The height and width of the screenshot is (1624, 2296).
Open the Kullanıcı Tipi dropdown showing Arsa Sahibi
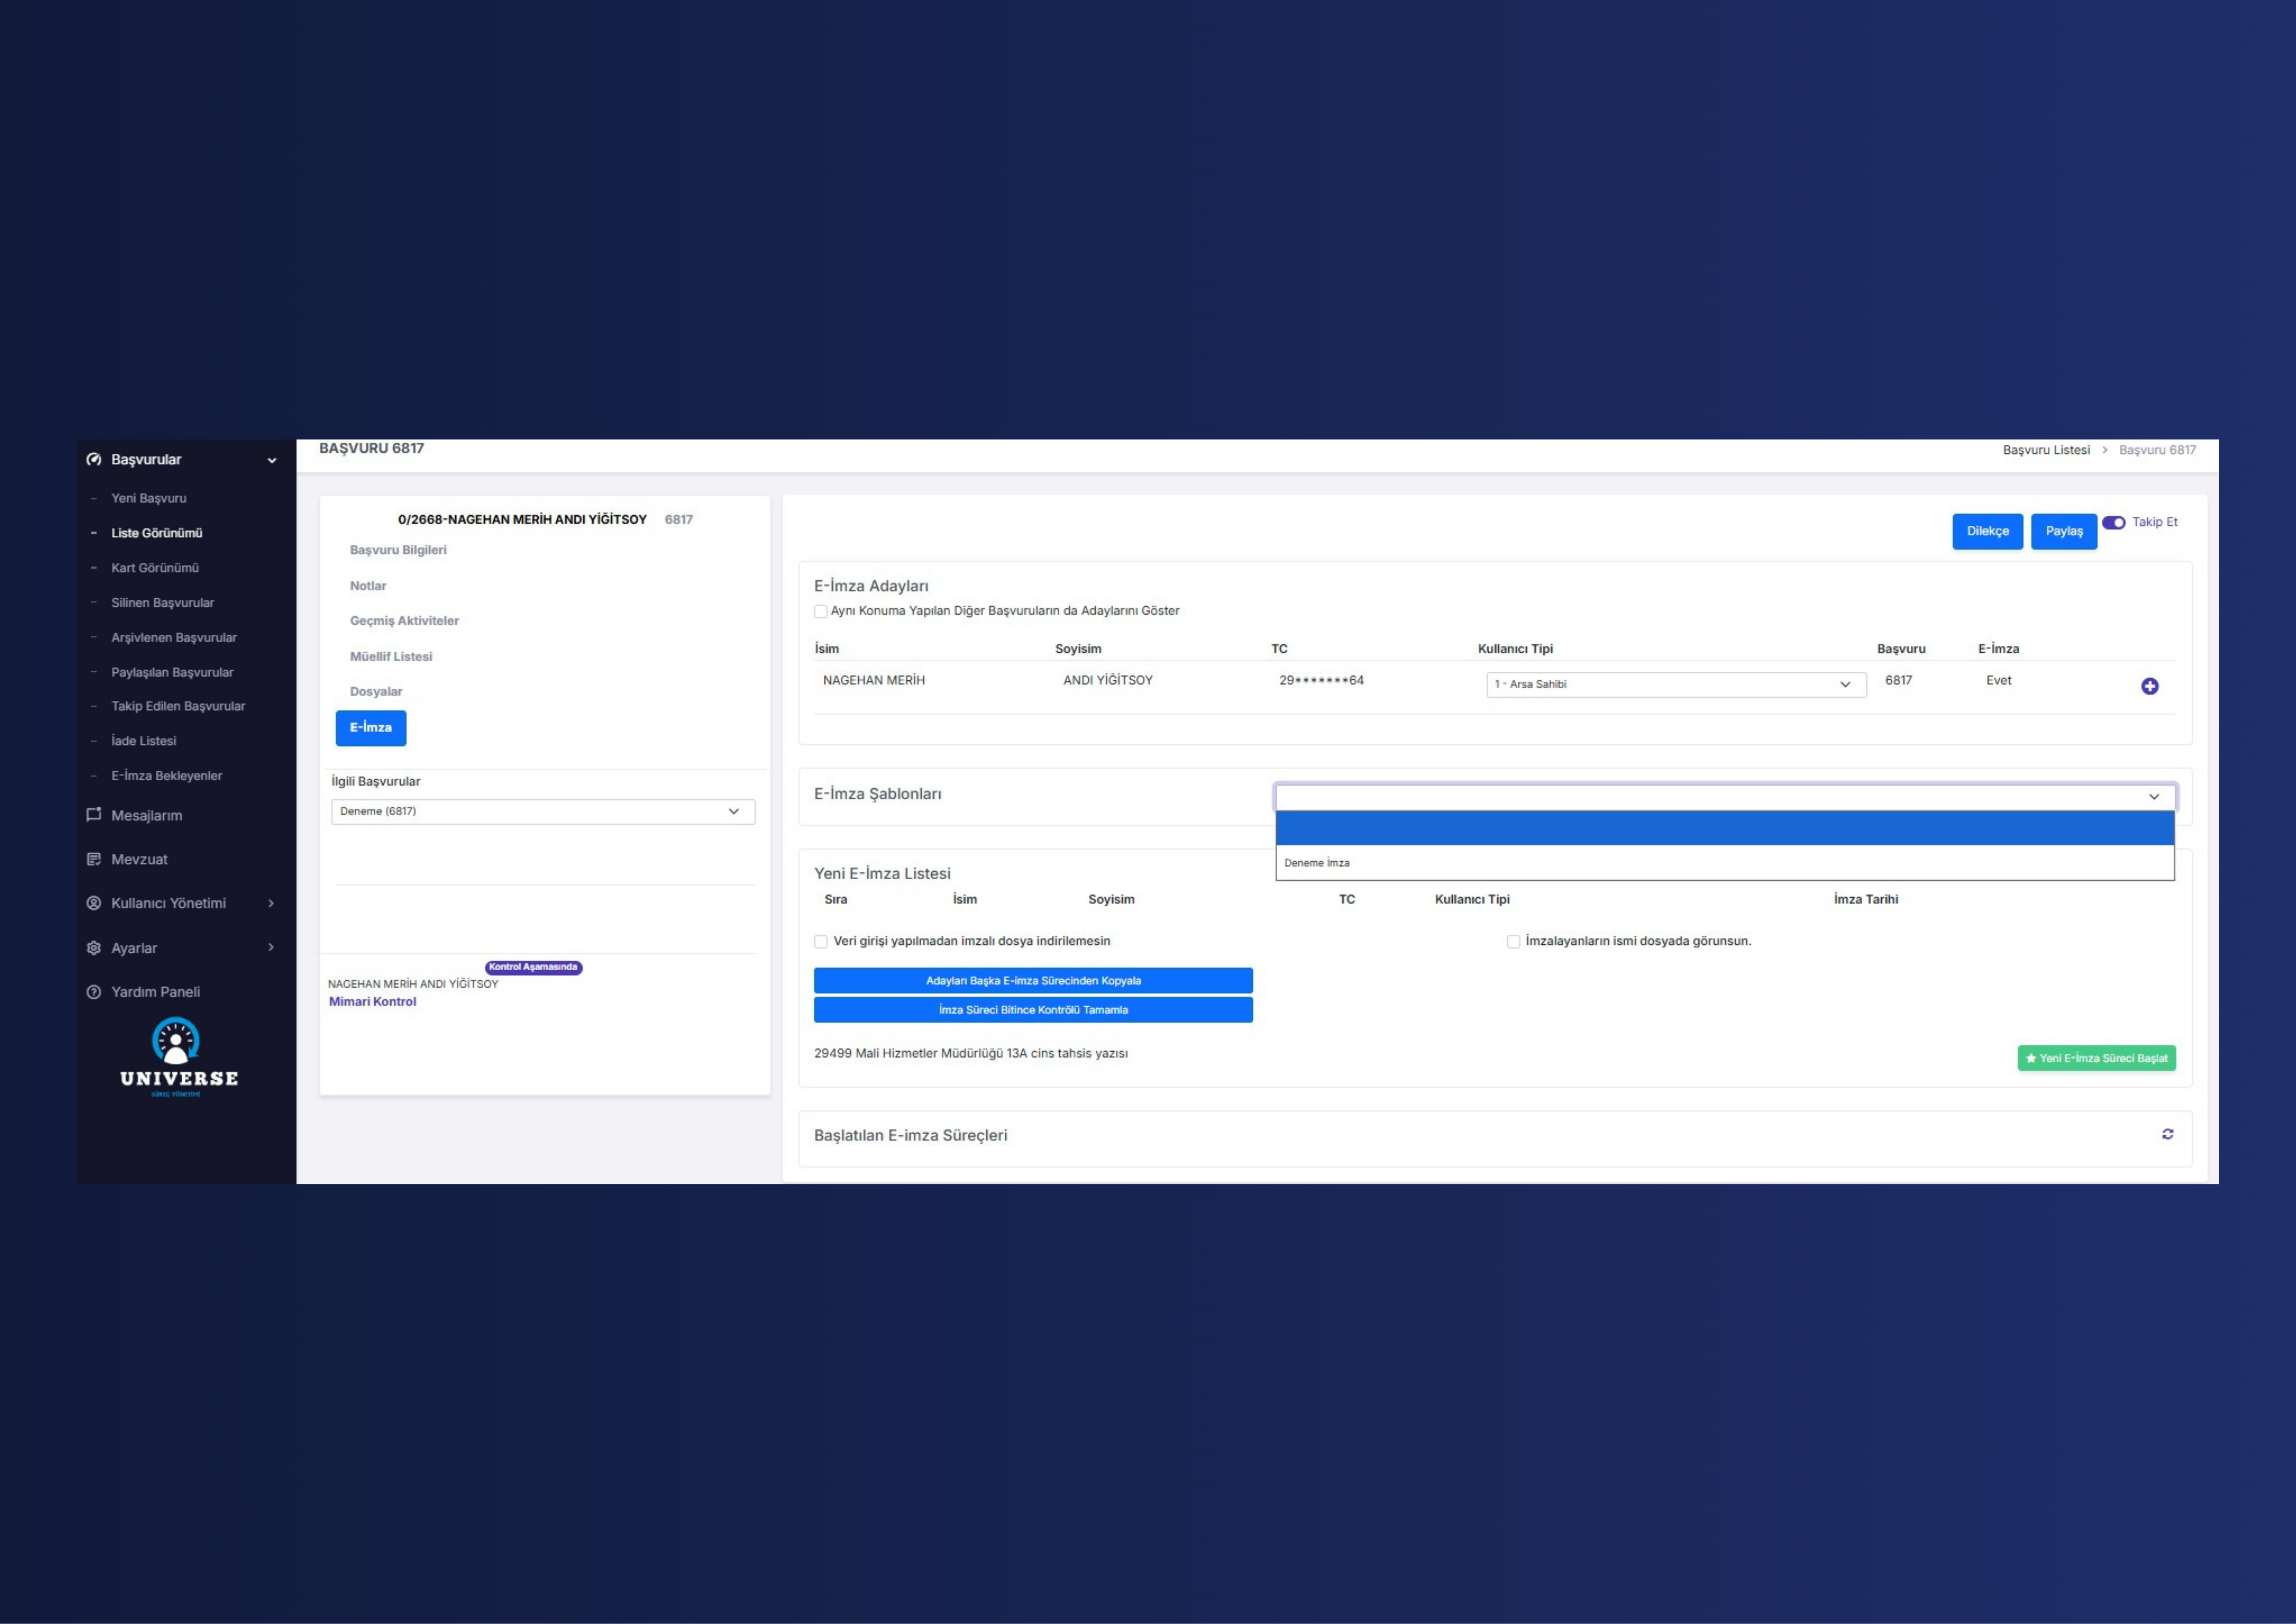tap(1676, 684)
